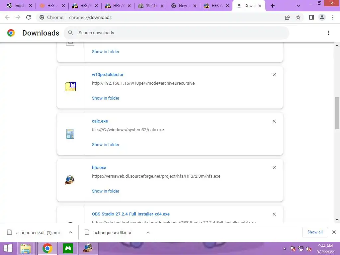The height and width of the screenshot is (255, 340).
Task: Open Chrome profile avatar
Action: point(322,17)
